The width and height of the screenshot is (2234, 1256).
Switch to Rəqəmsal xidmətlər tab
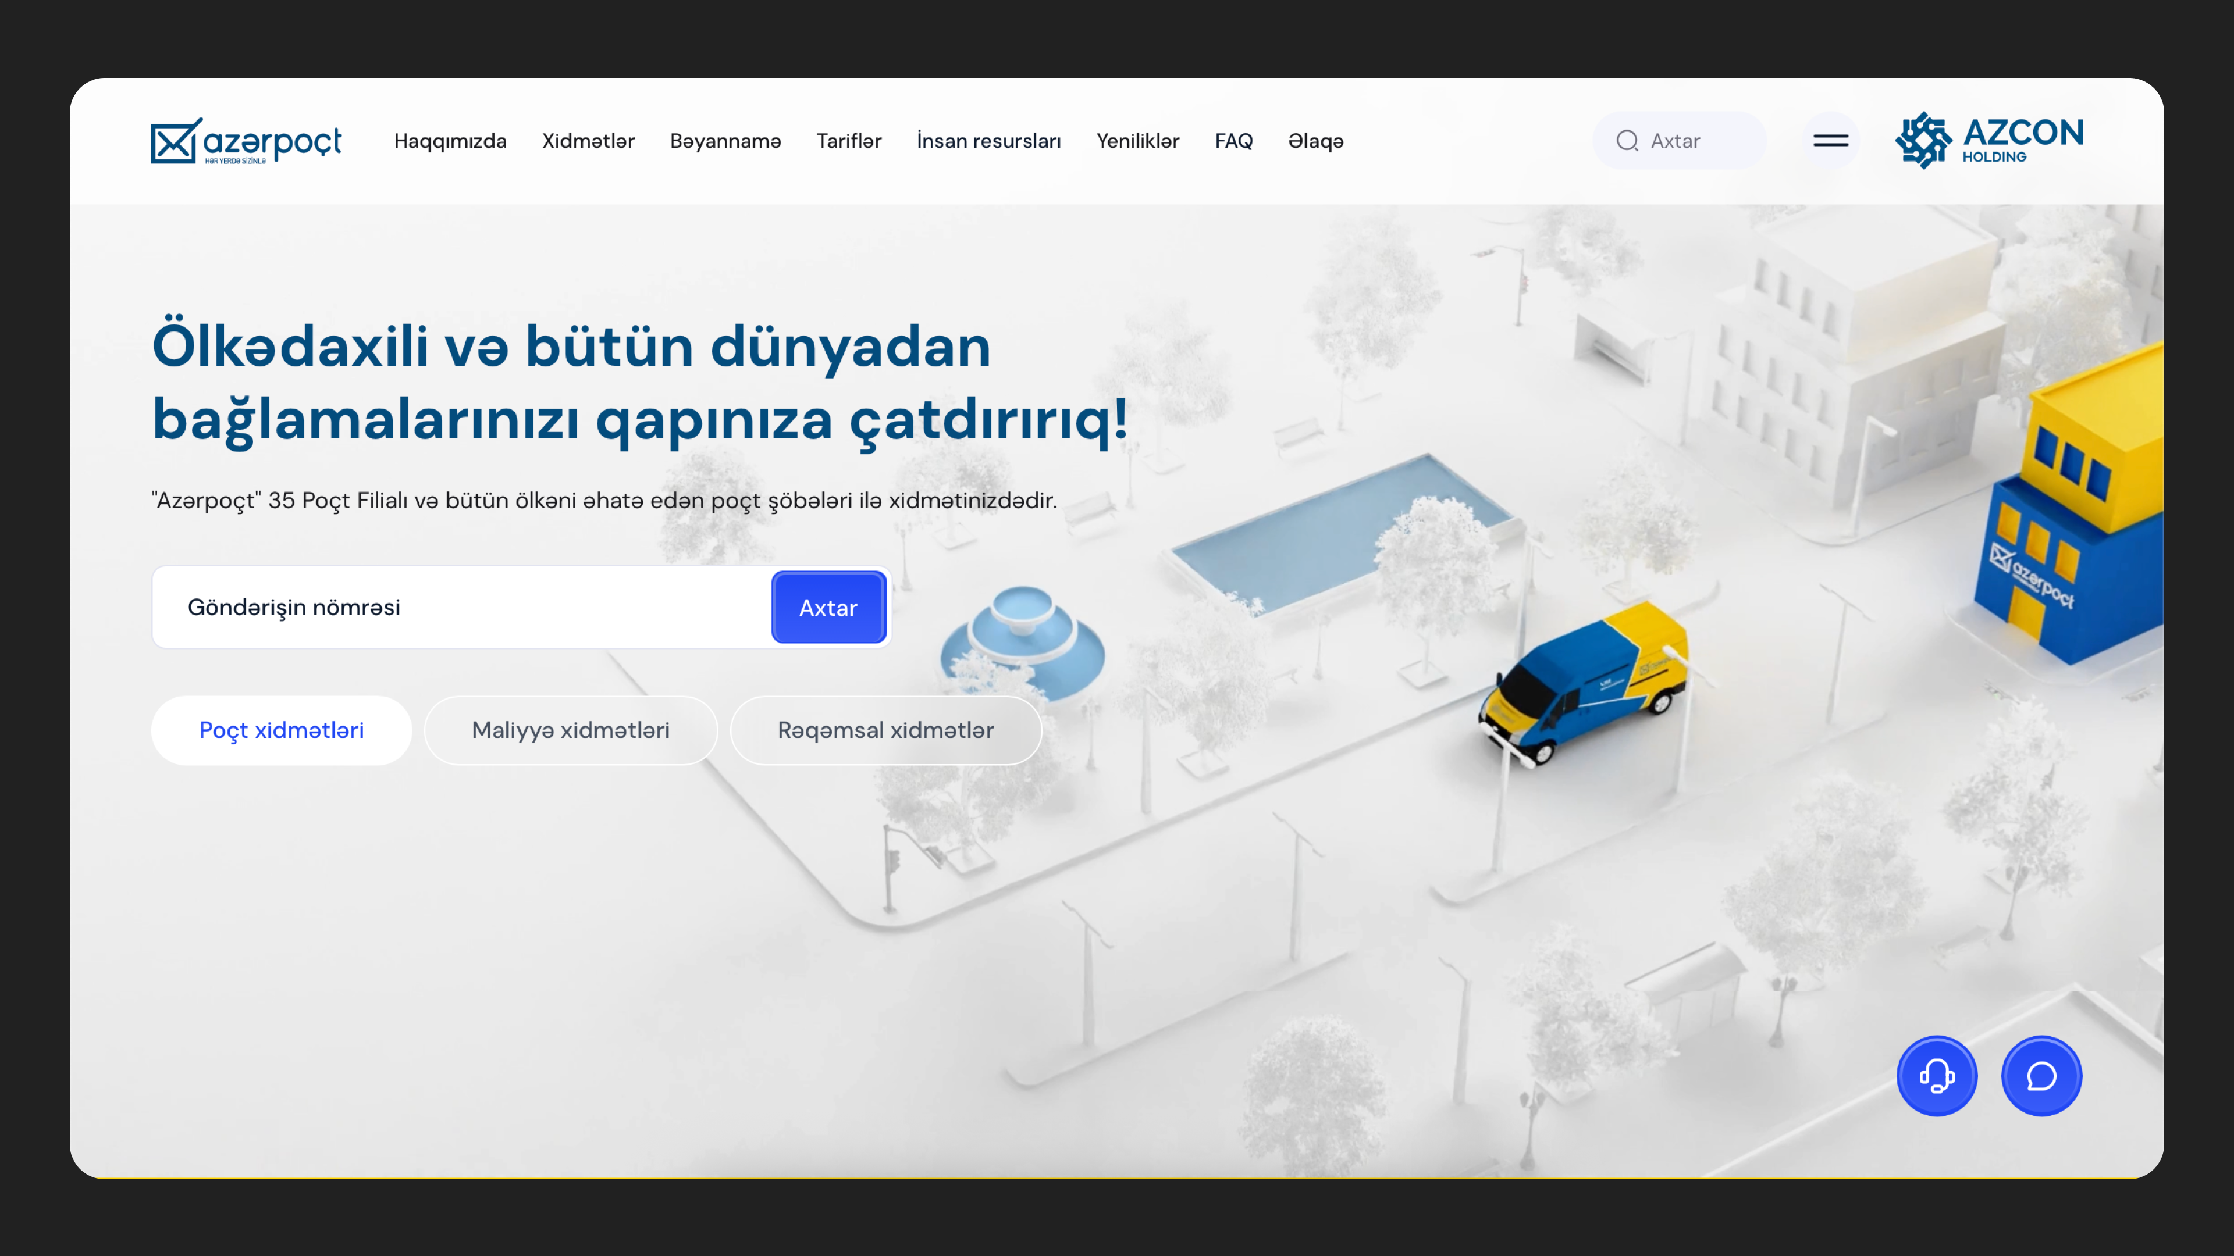(885, 730)
